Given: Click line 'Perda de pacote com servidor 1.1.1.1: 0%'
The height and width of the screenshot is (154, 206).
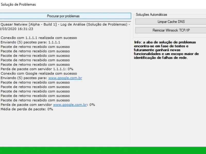Looking at the screenshot, I should pyautogui.click(x=37, y=69).
